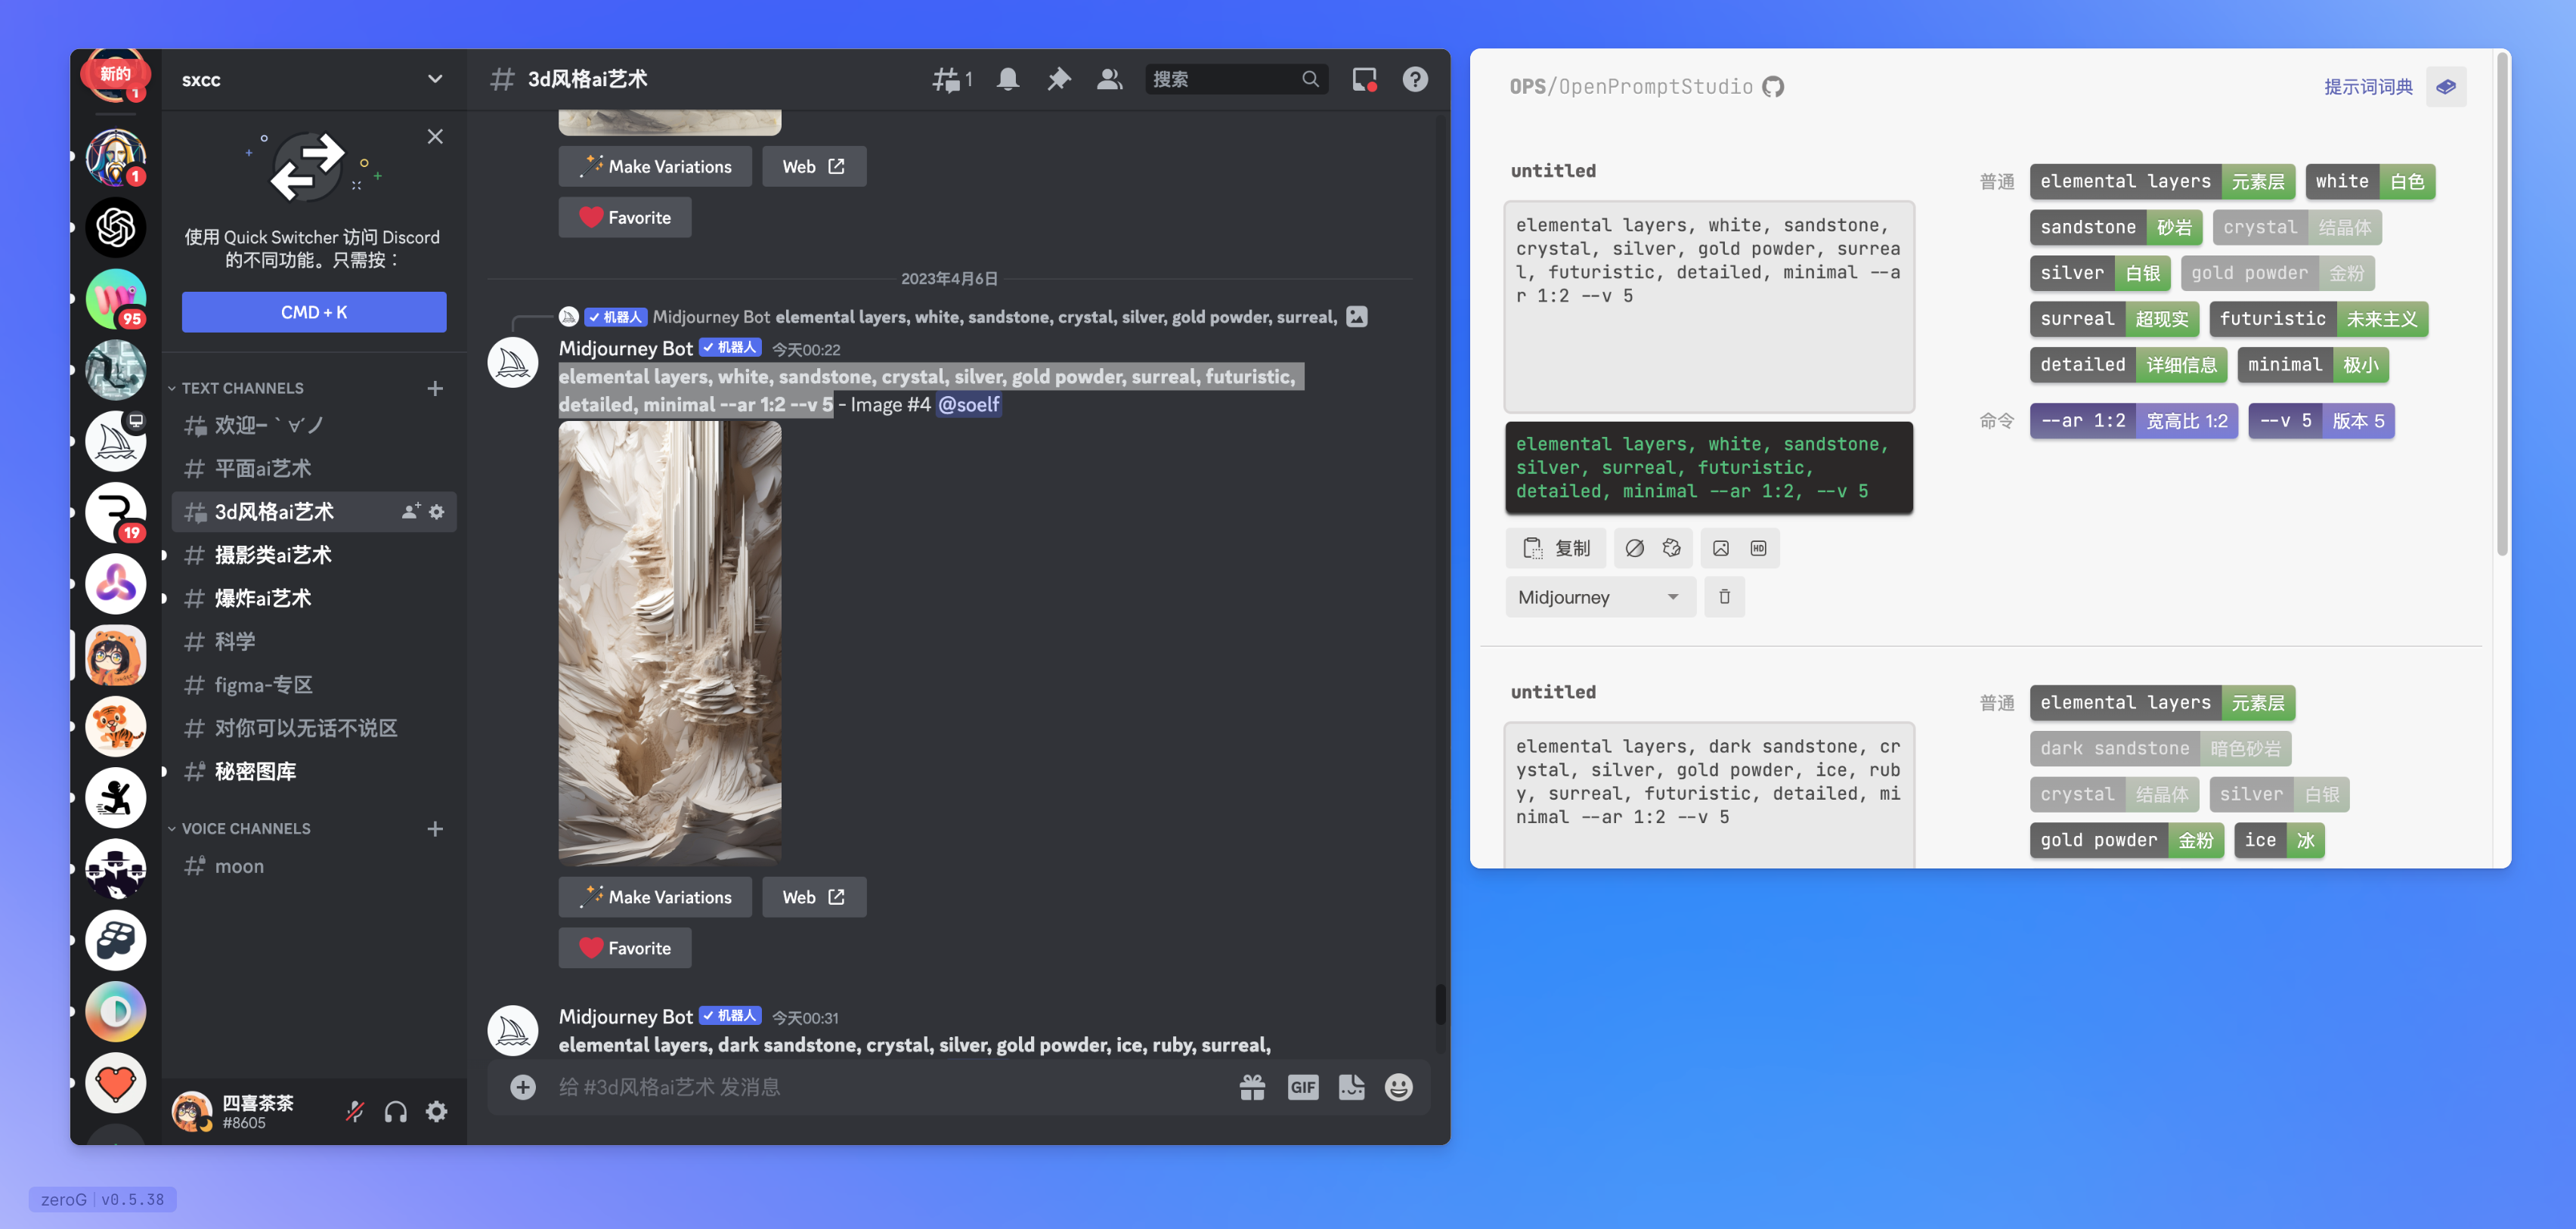Click the OpenPromptStudio panel scrollbar

point(2502,300)
